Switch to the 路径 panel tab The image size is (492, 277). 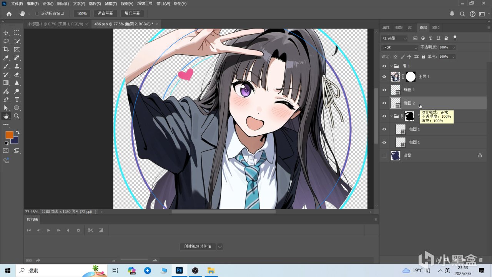[436, 27]
